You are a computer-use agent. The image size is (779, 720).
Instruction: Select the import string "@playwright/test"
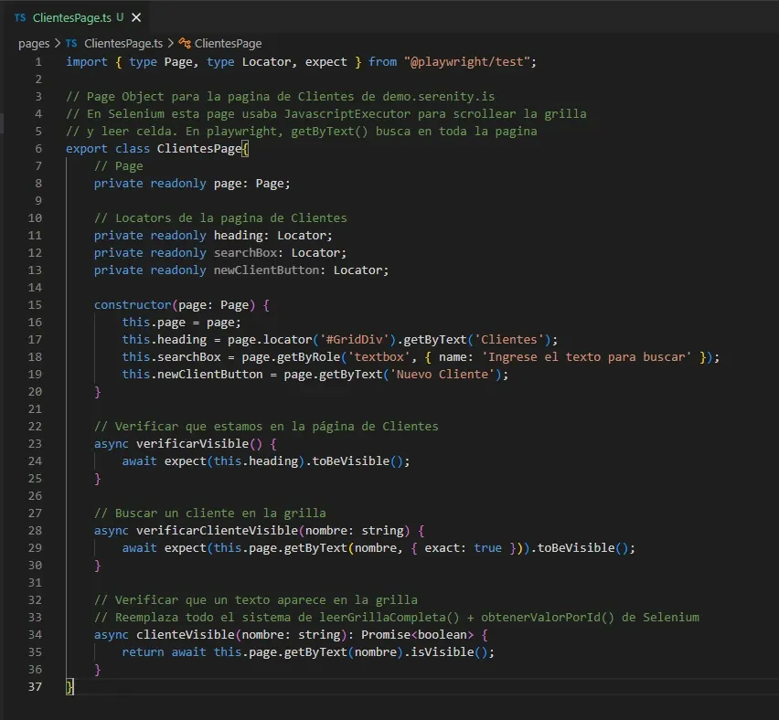466,61
